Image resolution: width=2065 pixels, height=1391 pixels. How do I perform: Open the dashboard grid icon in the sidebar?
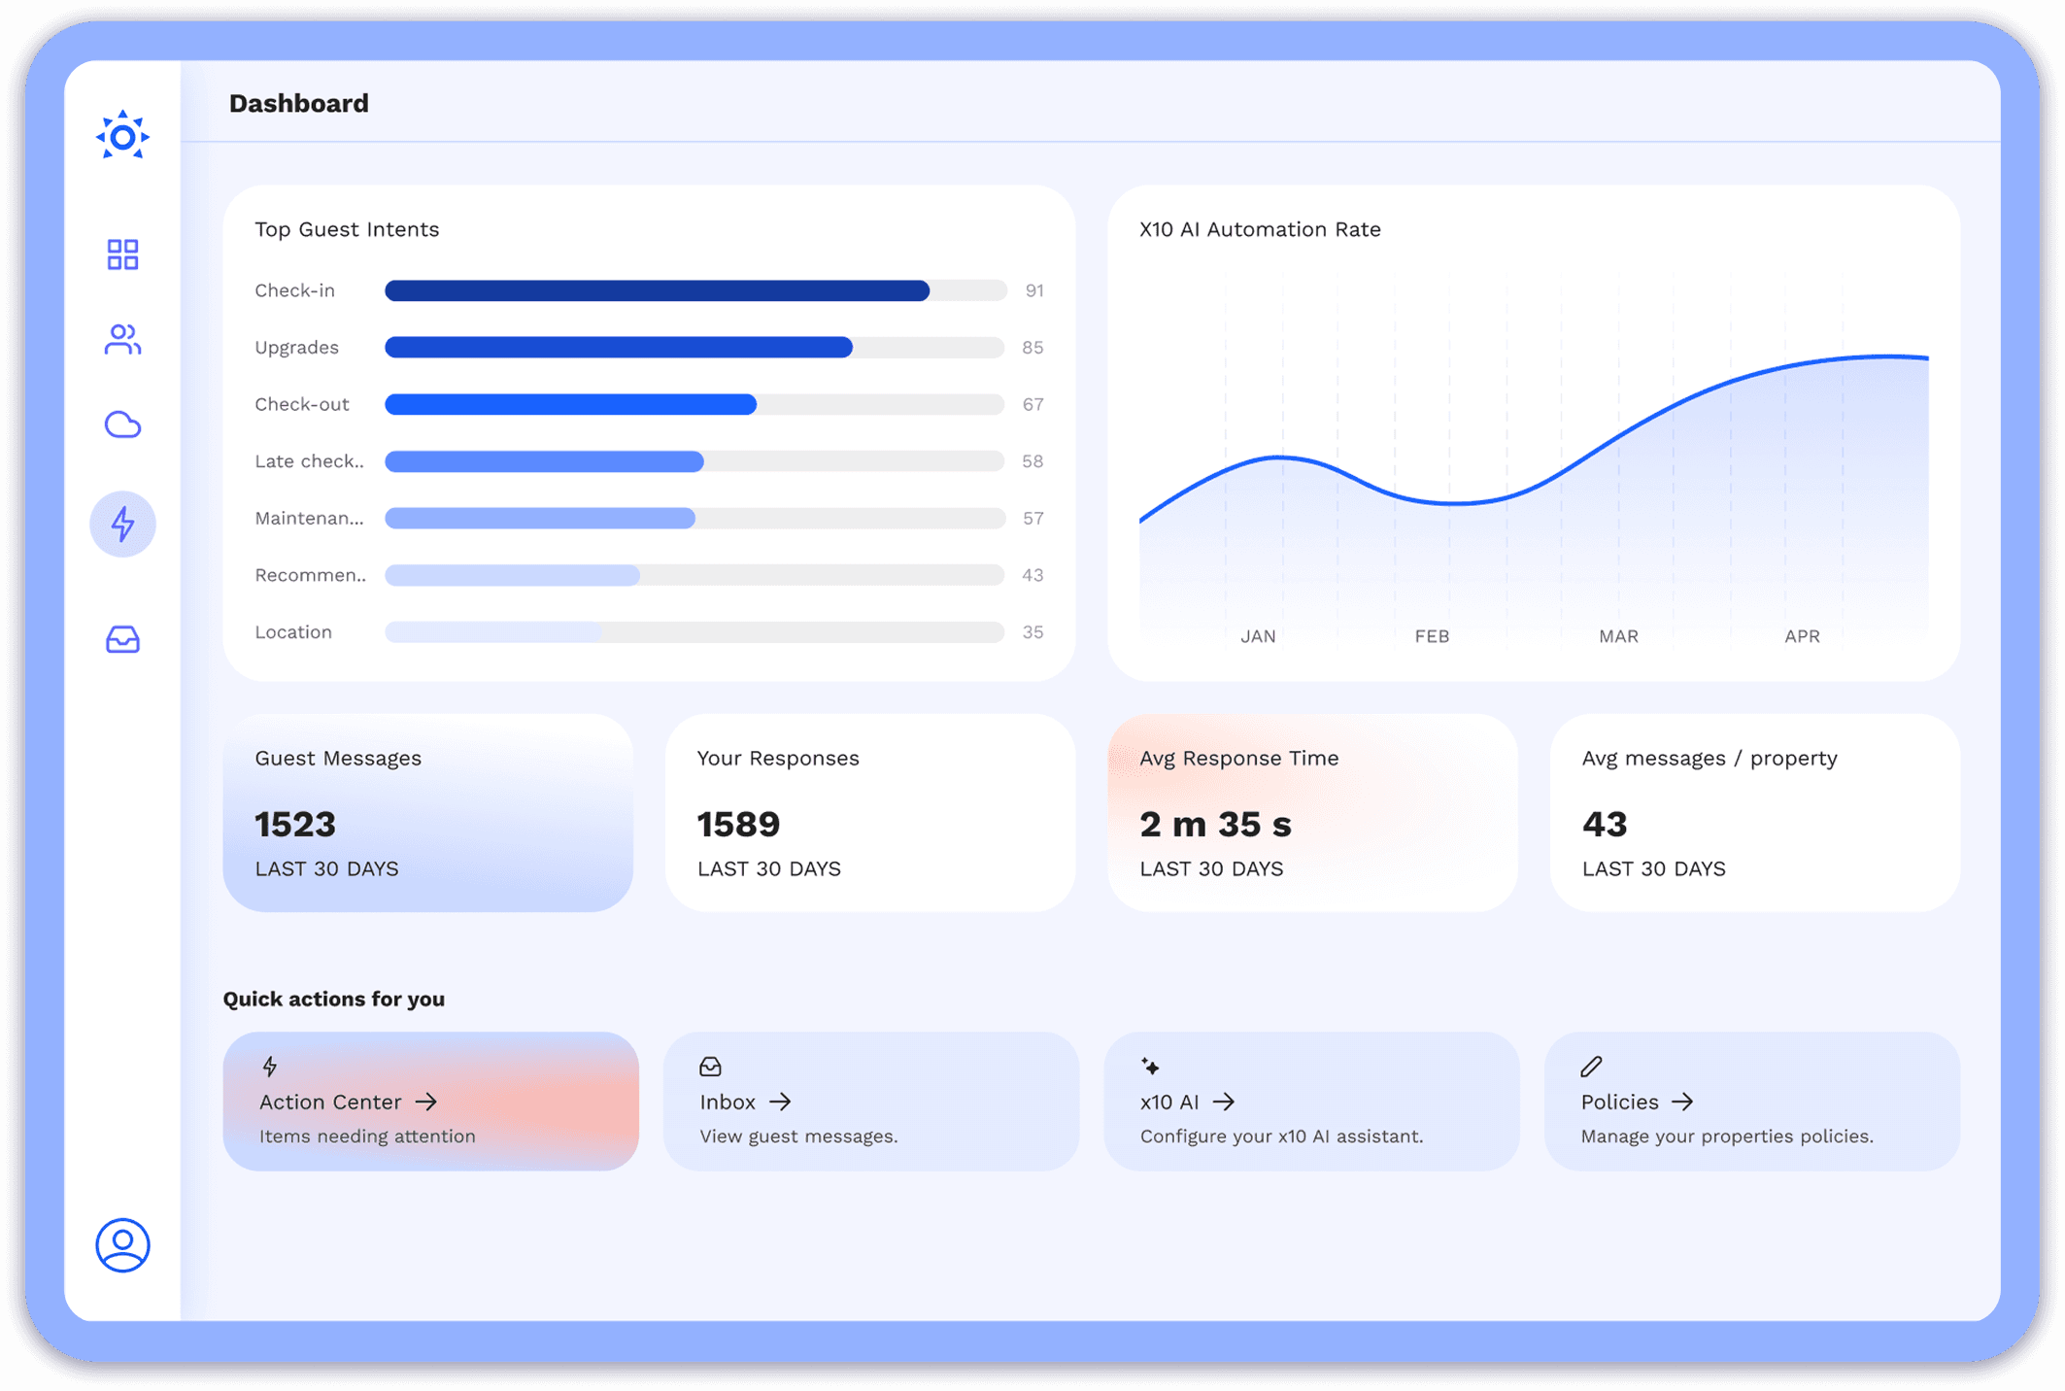(x=122, y=254)
